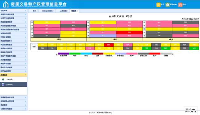Viewport: 200px width, 115px height.
Task: Open 二维地图 via its globe icon
Action: click(3, 79)
